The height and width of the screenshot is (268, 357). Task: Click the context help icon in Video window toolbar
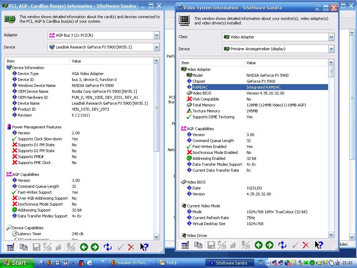(x=319, y=245)
